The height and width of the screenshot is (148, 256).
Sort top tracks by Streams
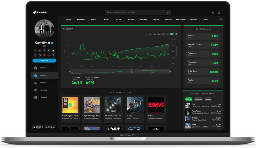point(208,99)
